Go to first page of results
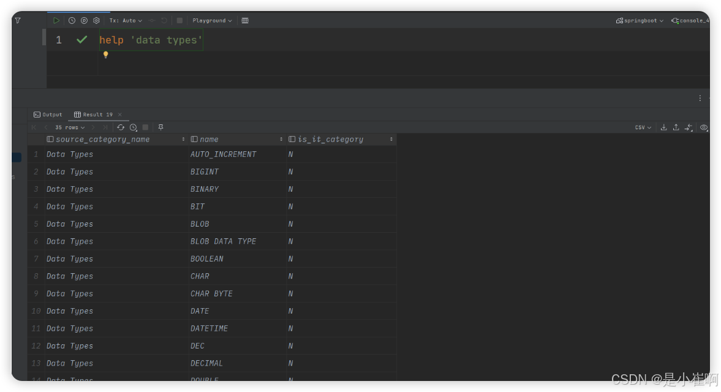 [x=34, y=127]
